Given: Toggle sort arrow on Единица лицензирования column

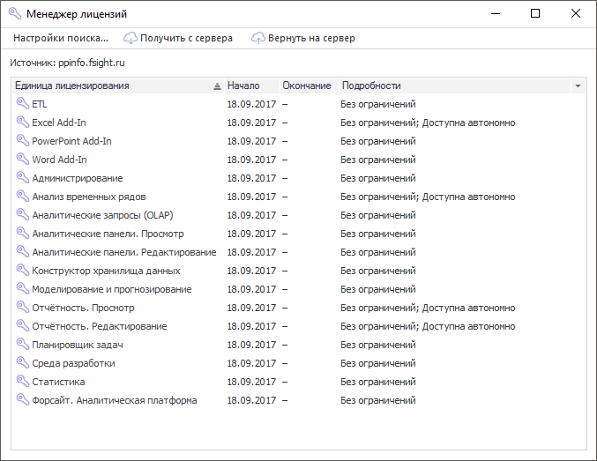Looking at the screenshot, I should pos(217,86).
